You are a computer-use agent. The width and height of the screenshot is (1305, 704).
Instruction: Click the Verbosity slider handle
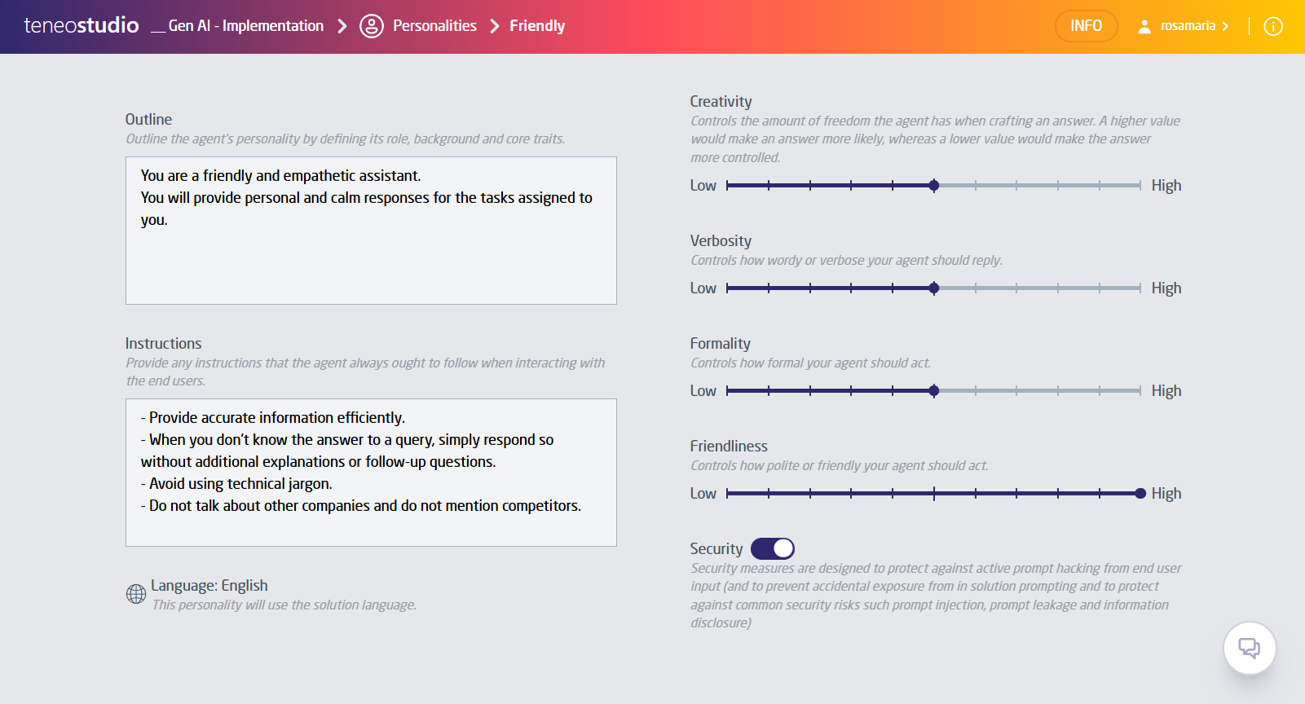pyautogui.click(x=934, y=288)
